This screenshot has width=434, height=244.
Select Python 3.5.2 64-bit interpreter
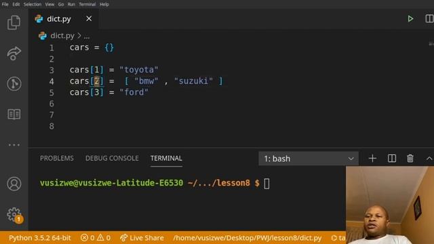coord(39,238)
